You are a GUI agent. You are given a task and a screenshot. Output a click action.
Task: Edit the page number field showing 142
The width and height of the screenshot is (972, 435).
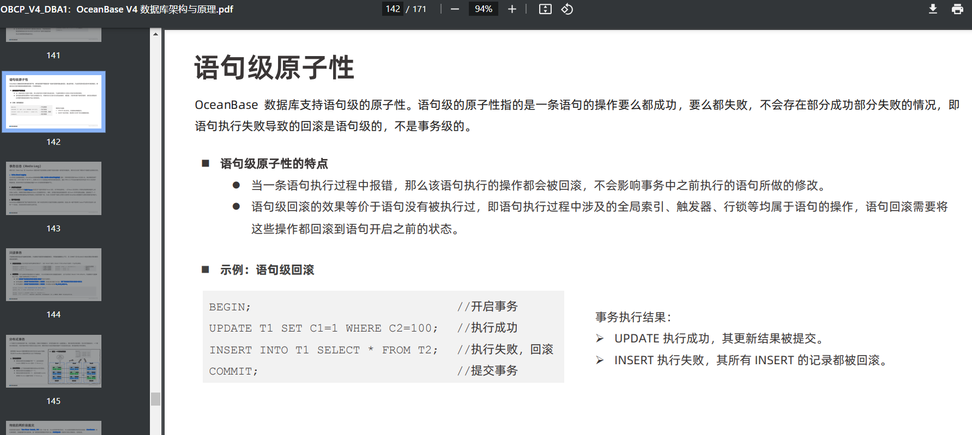pos(393,9)
